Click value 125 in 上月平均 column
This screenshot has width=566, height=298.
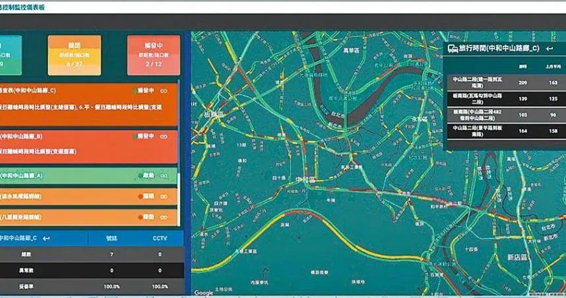pyautogui.click(x=553, y=98)
